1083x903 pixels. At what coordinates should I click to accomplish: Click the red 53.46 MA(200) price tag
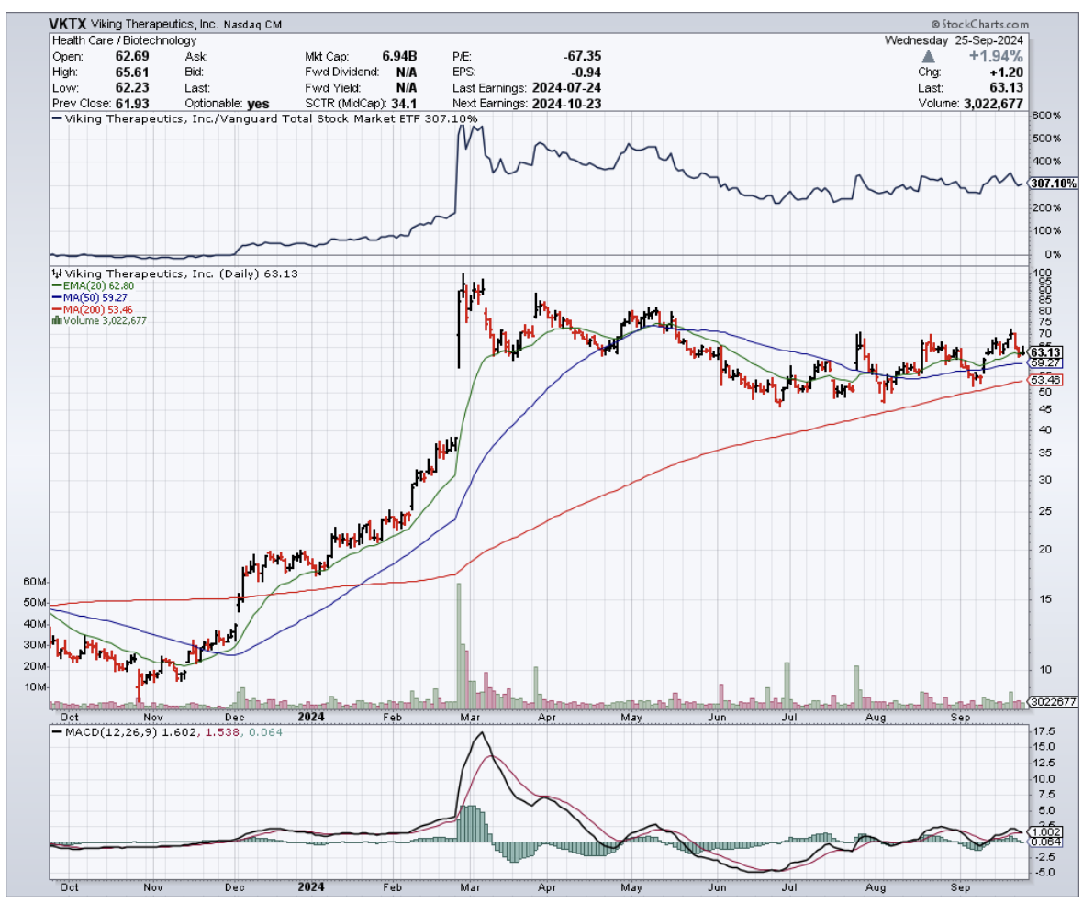[1045, 379]
